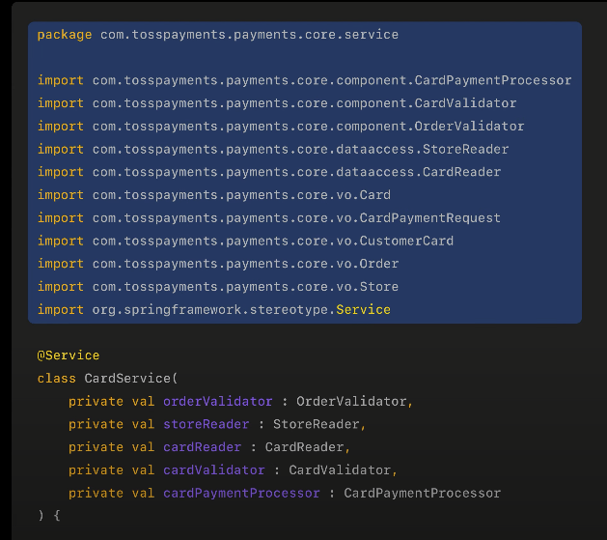Click the orderValidator property name
607x540 pixels.
pos(217,401)
